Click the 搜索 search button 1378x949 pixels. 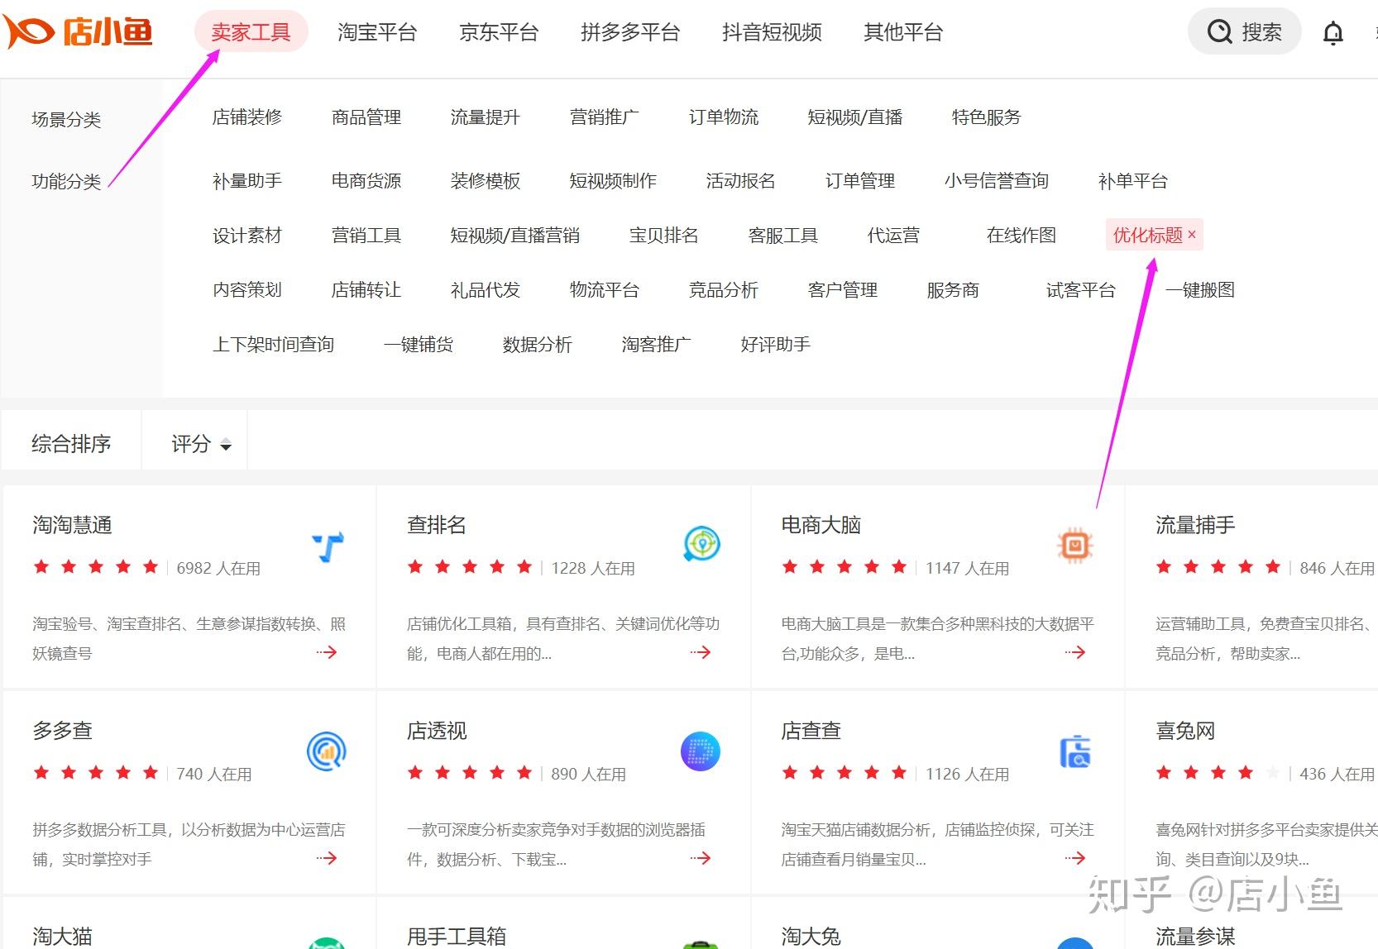pos(1244,32)
